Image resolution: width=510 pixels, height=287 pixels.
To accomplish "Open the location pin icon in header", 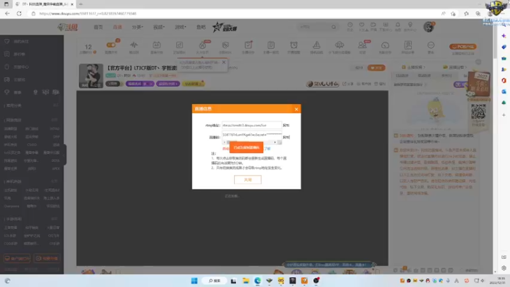I will click(x=410, y=26).
